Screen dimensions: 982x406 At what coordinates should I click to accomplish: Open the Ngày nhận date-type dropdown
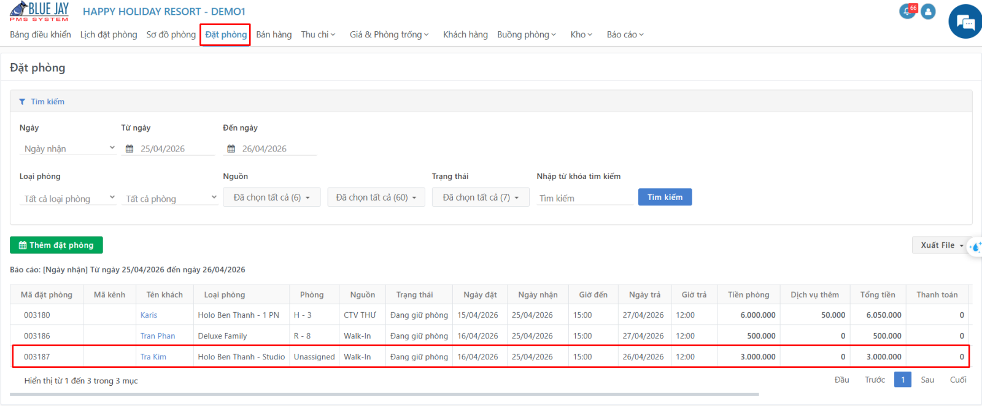[x=68, y=148]
